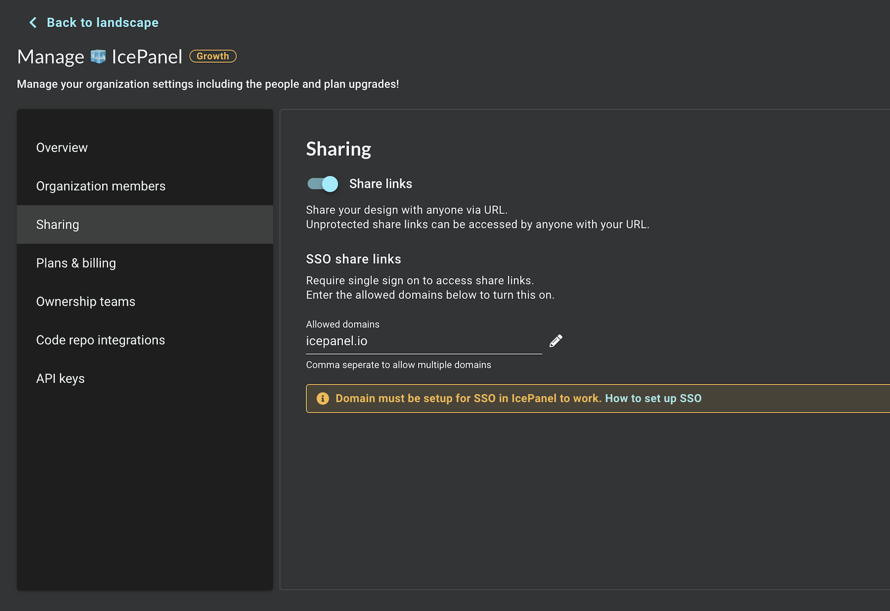Open Organization members in the sidebar
Screen dimensions: 890x611
point(101,186)
